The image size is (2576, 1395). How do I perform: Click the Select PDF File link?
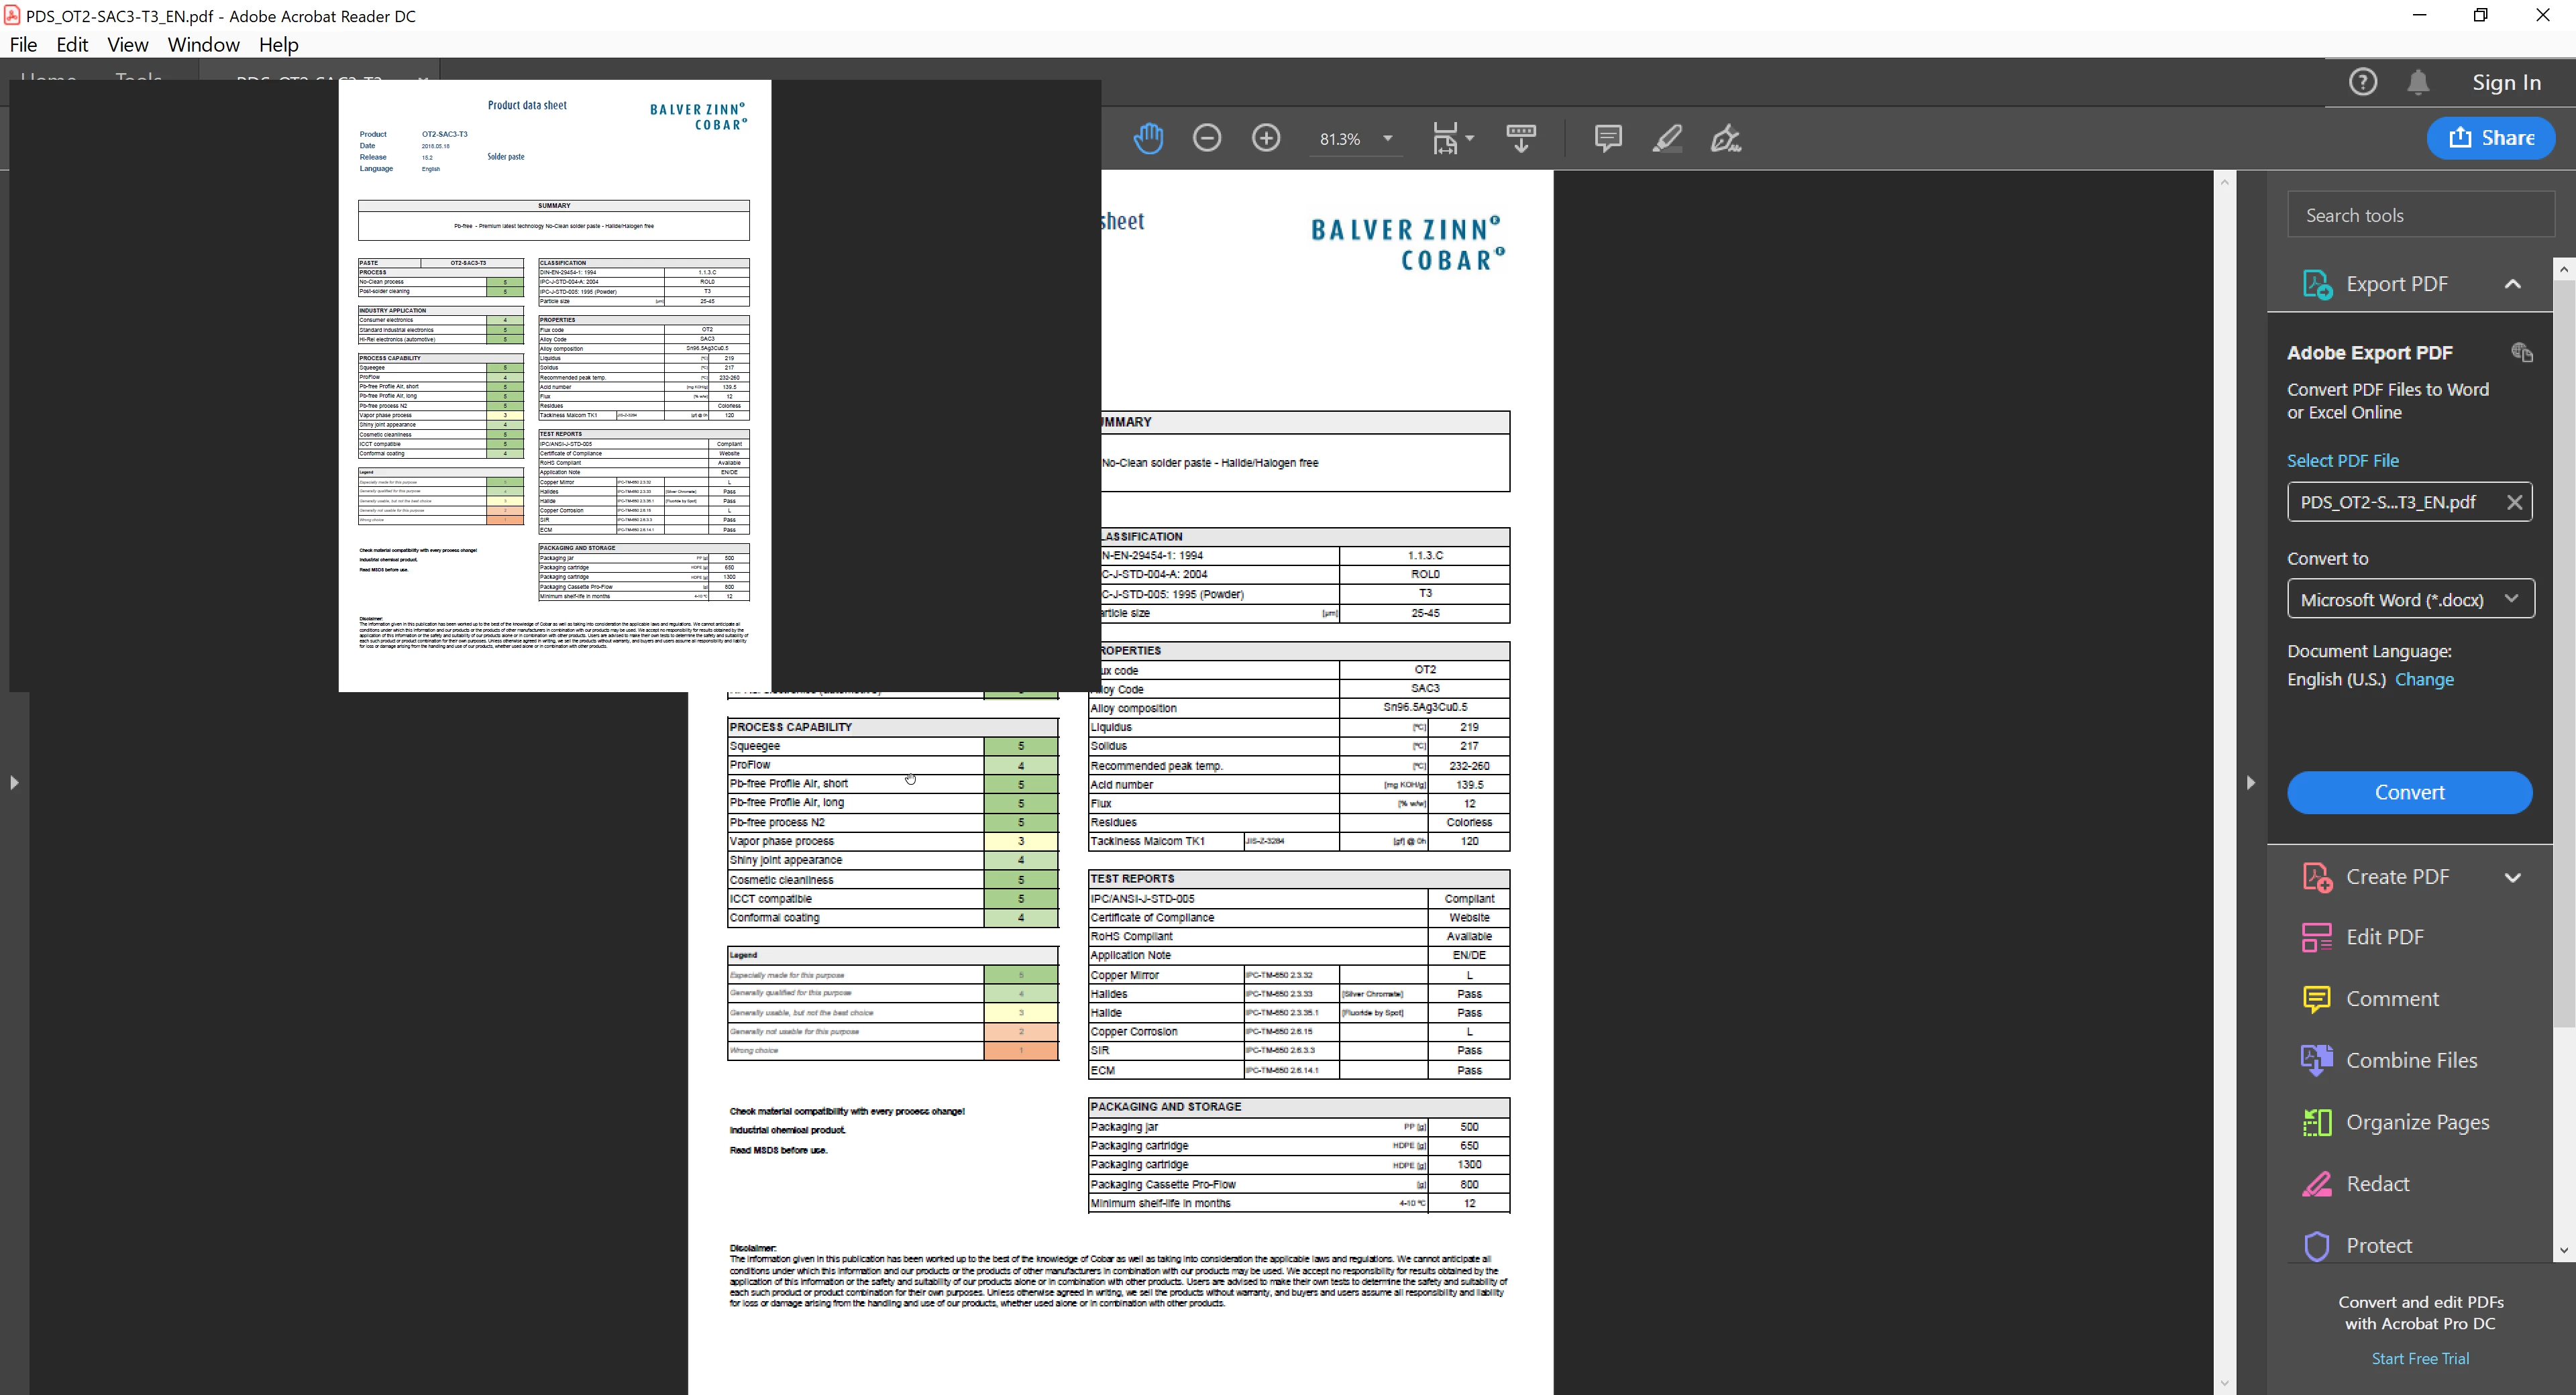pos(2343,460)
